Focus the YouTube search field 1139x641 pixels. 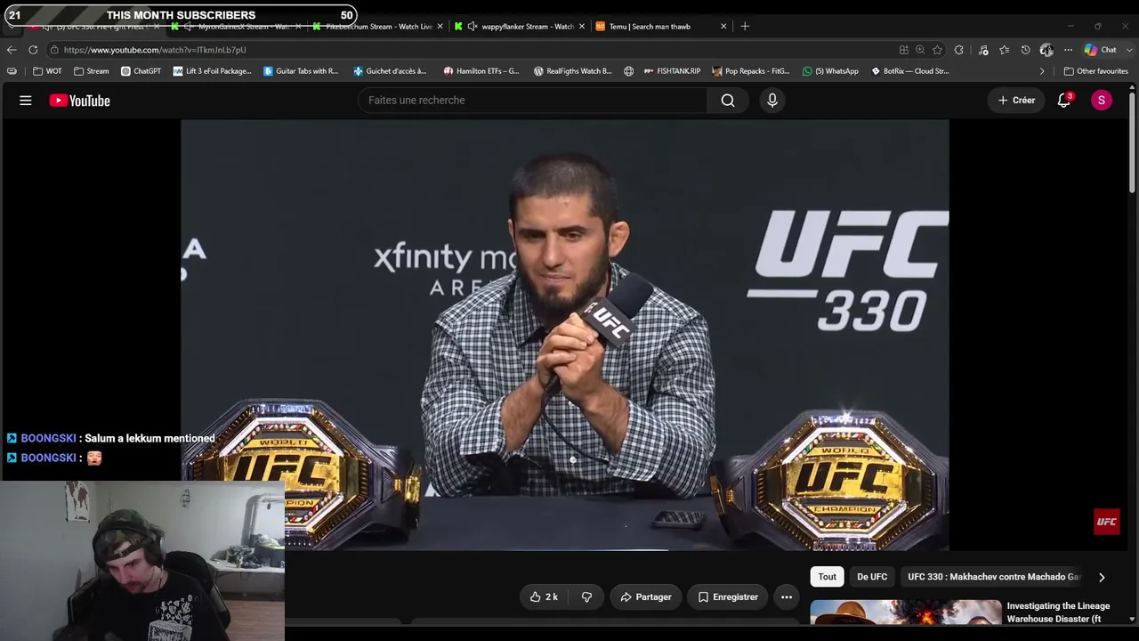[533, 101]
